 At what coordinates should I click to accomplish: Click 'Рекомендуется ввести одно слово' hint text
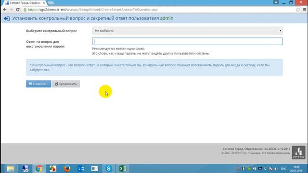coord(119,49)
